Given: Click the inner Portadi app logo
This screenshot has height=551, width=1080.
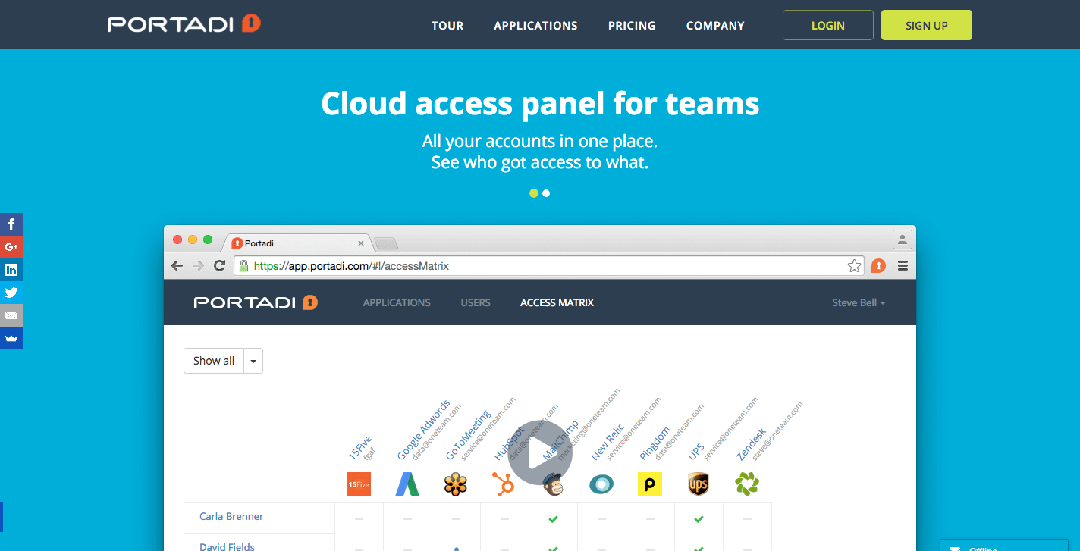Looking at the screenshot, I should tap(256, 302).
